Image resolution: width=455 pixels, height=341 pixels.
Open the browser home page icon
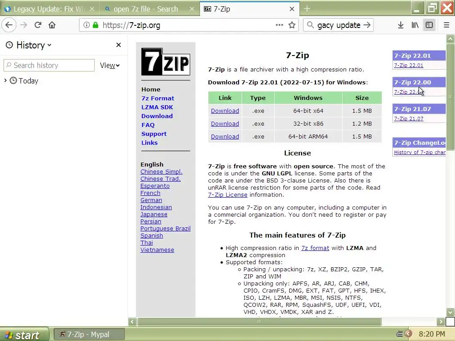coord(52,25)
